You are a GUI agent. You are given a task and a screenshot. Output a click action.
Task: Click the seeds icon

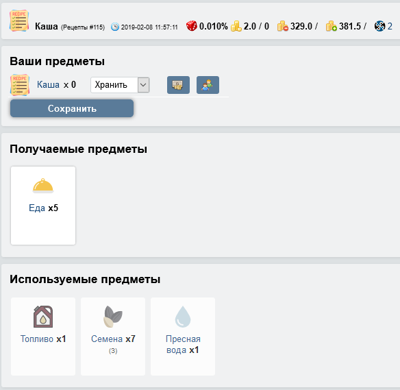coord(113,317)
